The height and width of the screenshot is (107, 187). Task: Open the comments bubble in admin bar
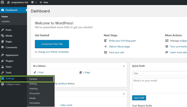tap(32, 2)
